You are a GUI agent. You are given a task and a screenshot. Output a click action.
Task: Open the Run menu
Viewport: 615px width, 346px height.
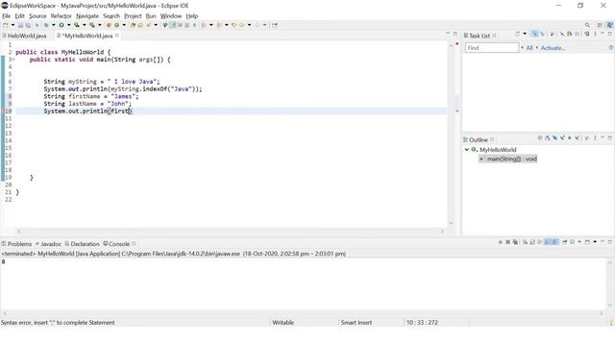151,16
